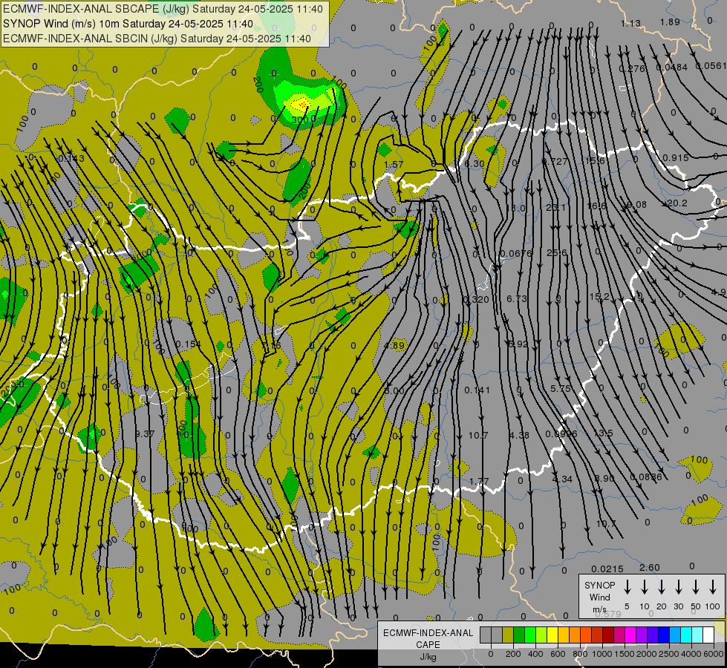Screen dimensions: 727x668
Task: Click the 1.13 value on the map
Action: point(630,23)
